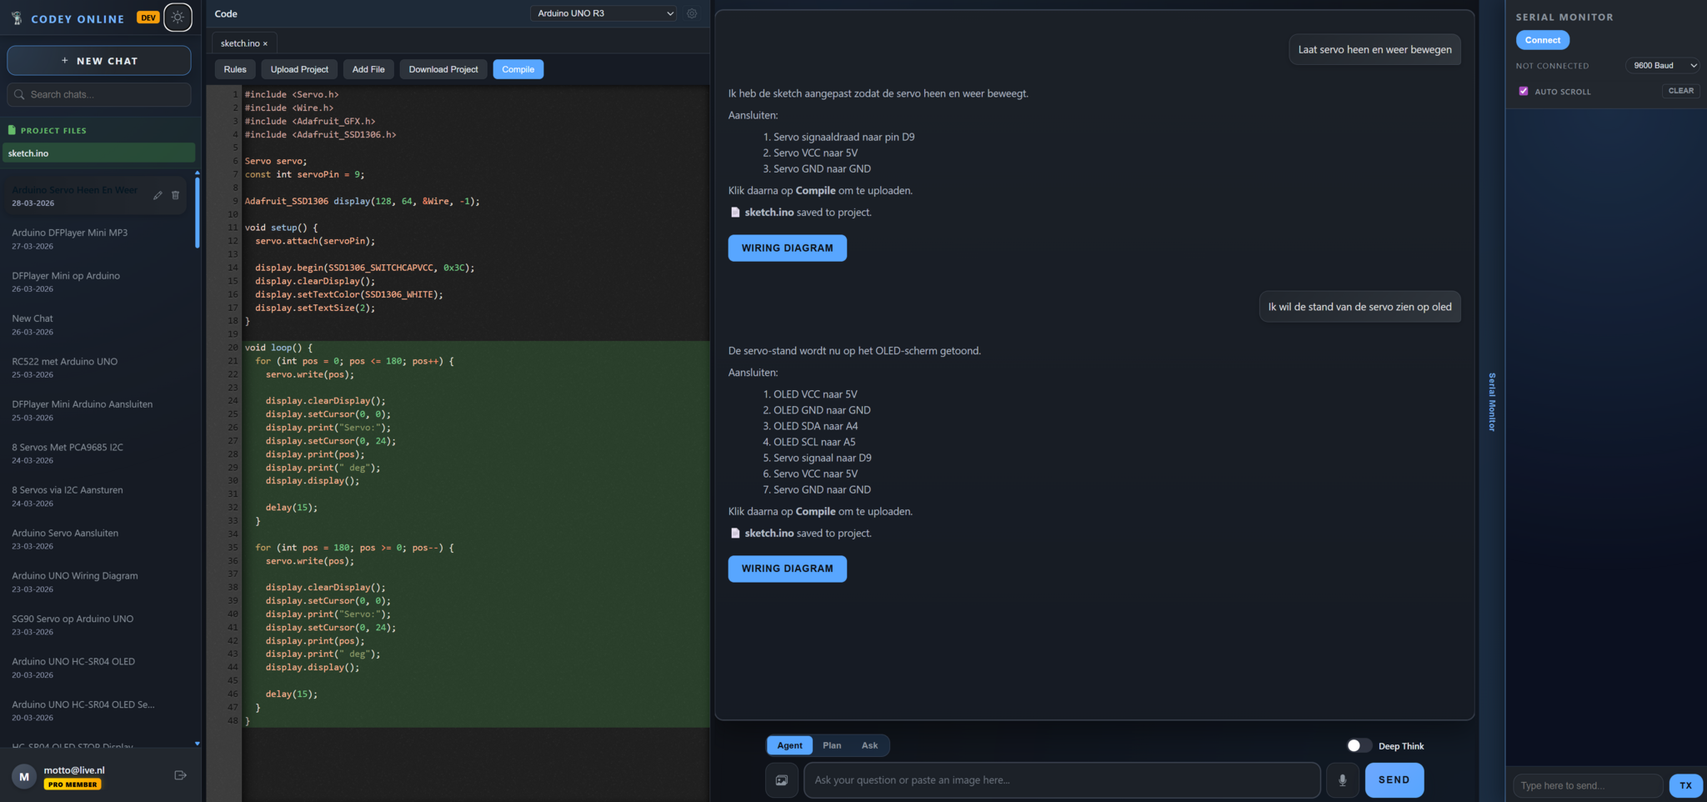Activate the microphone voice input
This screenshot has width=1707, height=802.
tap(1342, 780)
